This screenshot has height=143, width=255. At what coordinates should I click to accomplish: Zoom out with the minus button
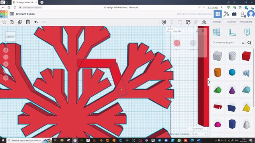click(x=6, y=71)
